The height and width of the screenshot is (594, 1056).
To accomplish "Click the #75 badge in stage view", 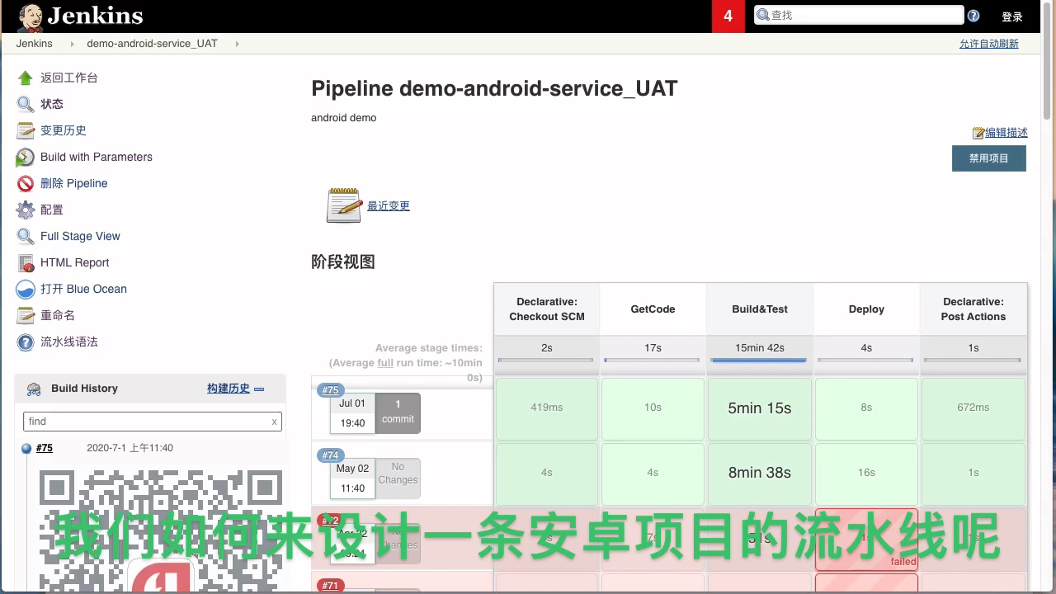I will click(x=331, y=390).
